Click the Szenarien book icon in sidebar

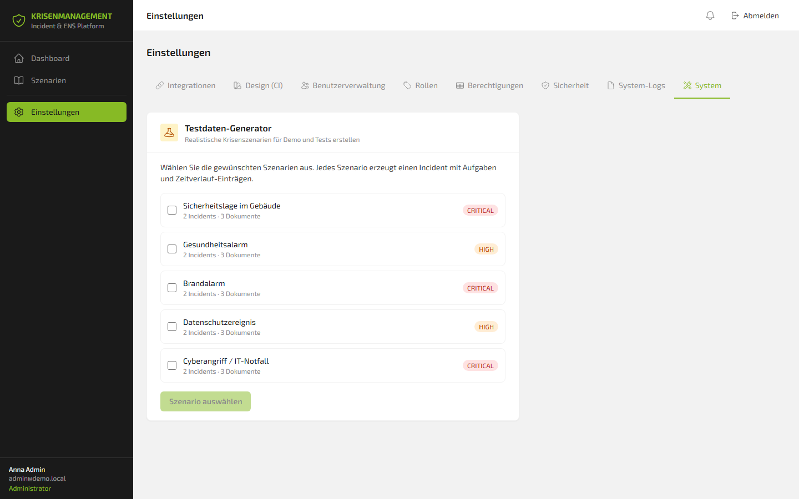[19, 80]
